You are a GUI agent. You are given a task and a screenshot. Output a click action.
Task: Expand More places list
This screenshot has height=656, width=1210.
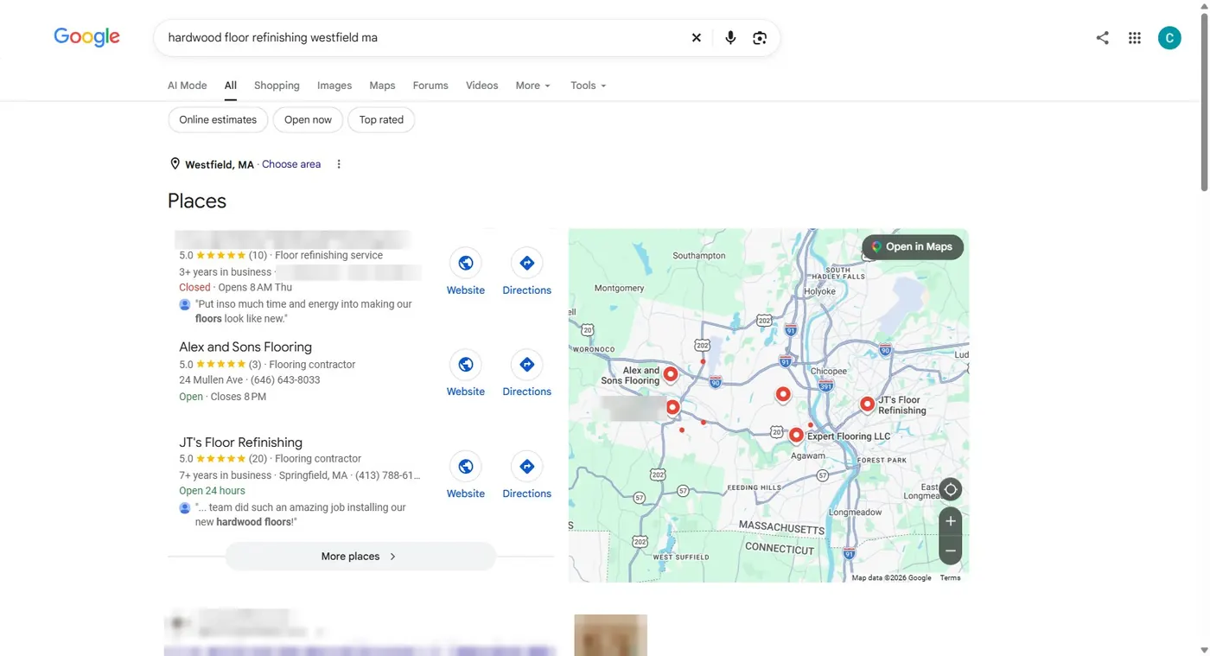360,557
